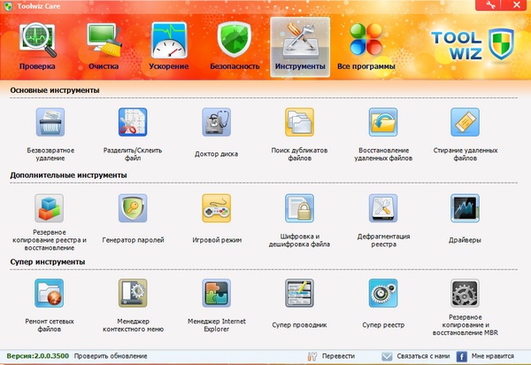Viewport: 531px width, 365px height.
Task: Launch Разделить/Склеить файл tool
Action: (x=133, y=124)
